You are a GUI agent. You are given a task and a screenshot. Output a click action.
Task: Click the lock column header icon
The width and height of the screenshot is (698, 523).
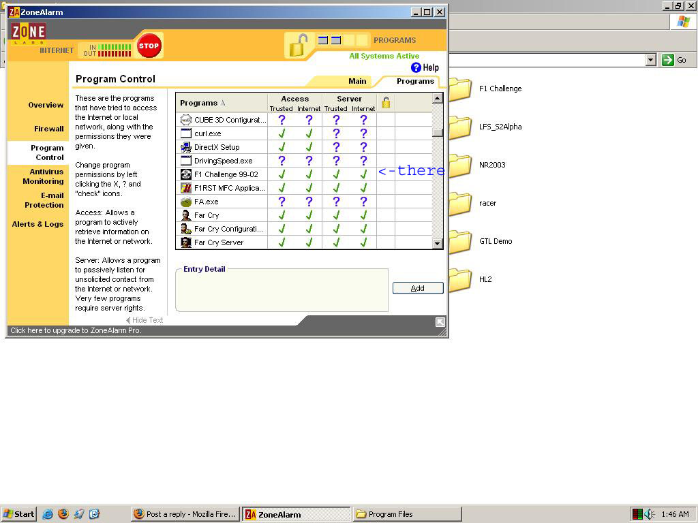click(386, 103)
